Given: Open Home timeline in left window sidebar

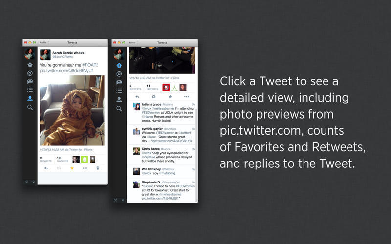Looking at the screenshot, I should coord(30,65).
